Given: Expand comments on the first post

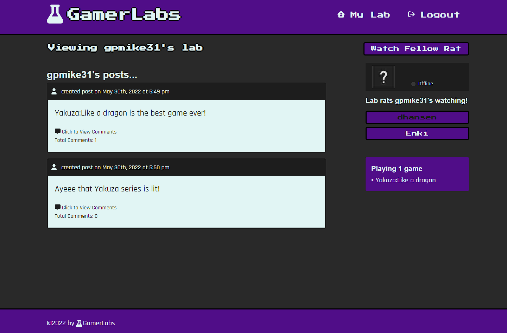Looking at the screenshot, I should 89,131.
